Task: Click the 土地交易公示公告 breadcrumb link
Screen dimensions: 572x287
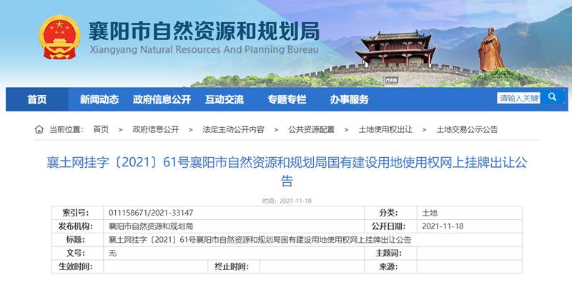Action: (467, 129)
